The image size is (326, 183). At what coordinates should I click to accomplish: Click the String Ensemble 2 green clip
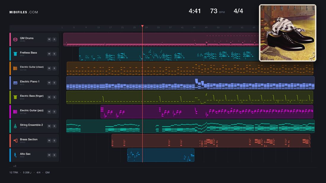(191, 126)
